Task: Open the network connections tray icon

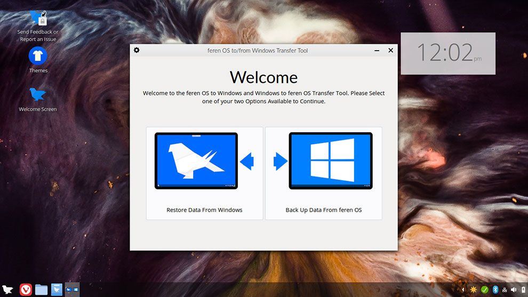Action: (x=505, y=290)
